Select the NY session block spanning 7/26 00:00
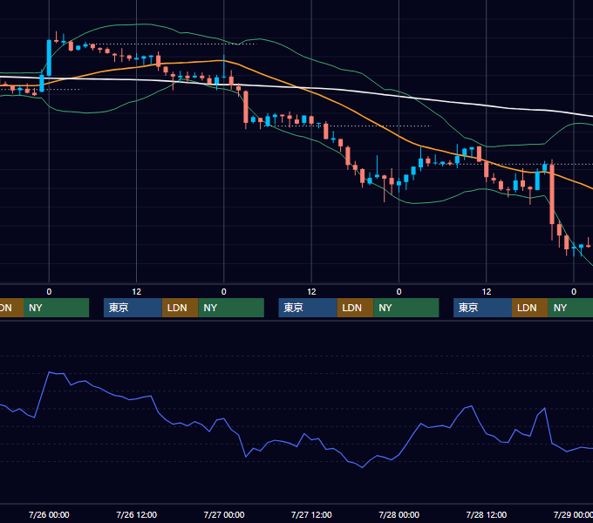 [56, 308]
